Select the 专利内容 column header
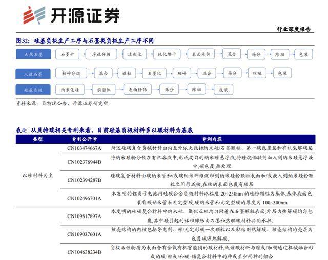 click(x=212, y=139)
